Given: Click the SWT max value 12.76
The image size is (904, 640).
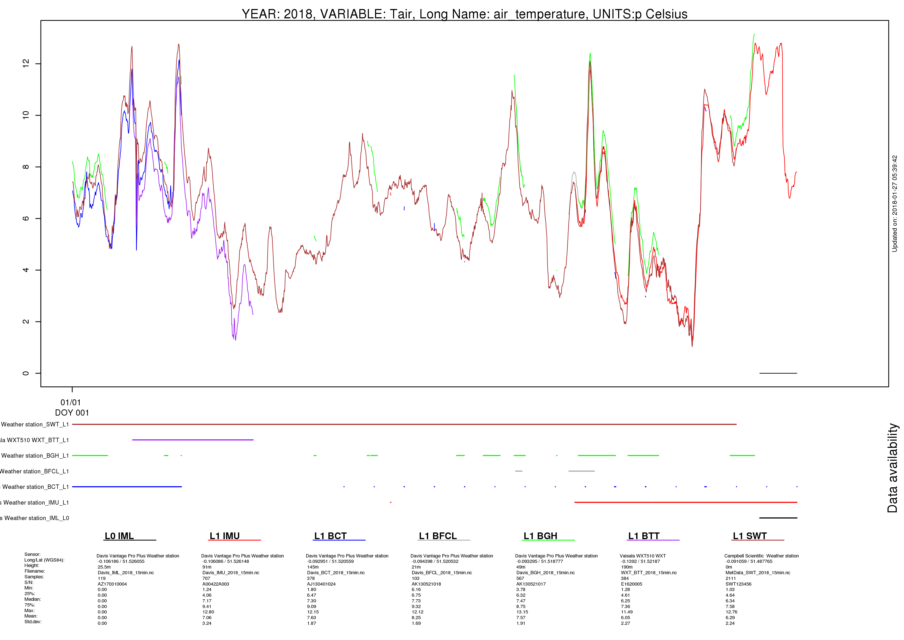Looking at the screenshot, I should coord(732,612).
